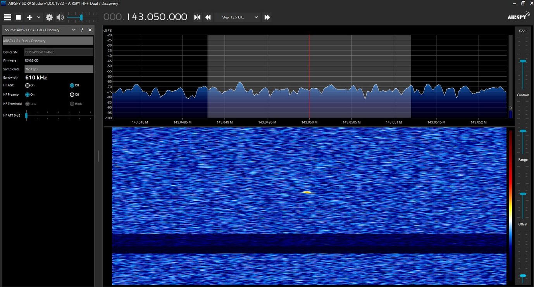Image resolution: width=534 pixels, height=287 pixels.
Task: Open the hamburger main menu
Action: pyautogui.click(x=7, y=17)
